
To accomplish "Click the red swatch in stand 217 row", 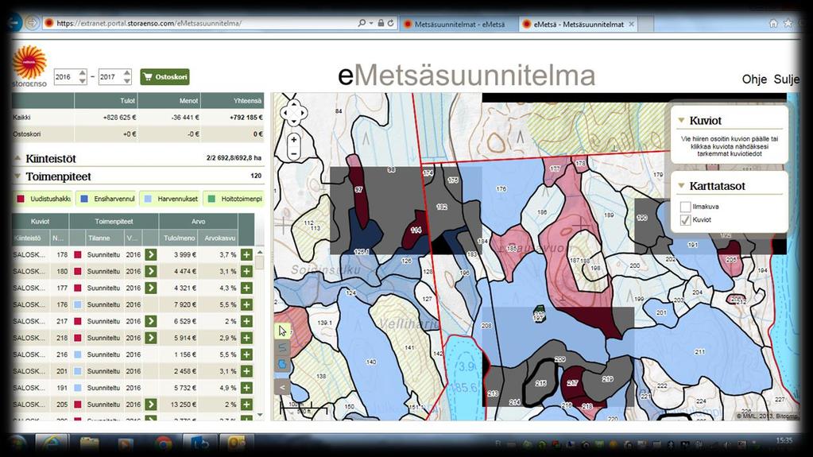I will (x=78, y=321).
